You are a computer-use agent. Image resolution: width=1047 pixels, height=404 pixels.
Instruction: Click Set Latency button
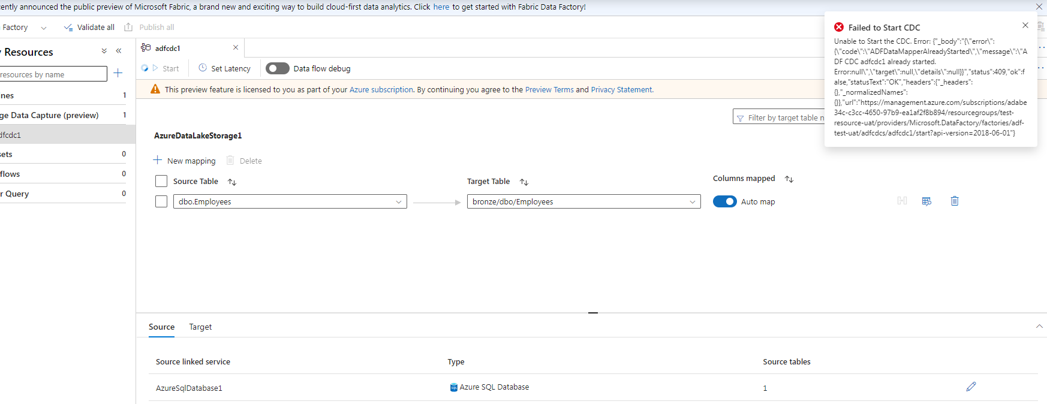225,68
